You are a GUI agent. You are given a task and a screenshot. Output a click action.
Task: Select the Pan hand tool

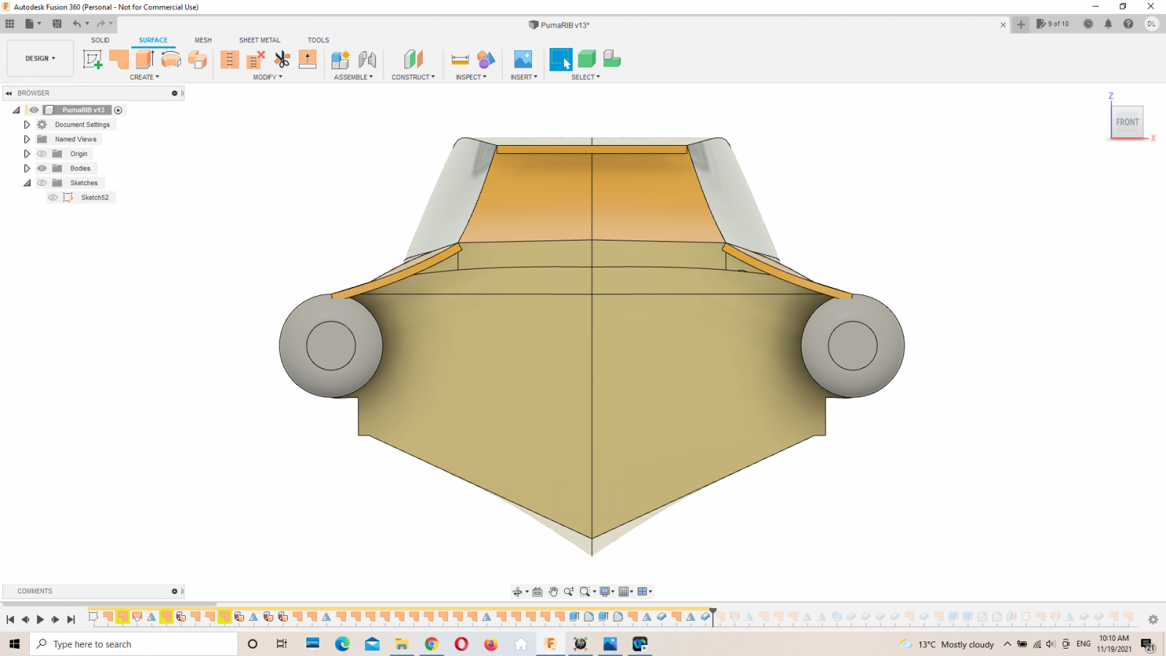553,592
